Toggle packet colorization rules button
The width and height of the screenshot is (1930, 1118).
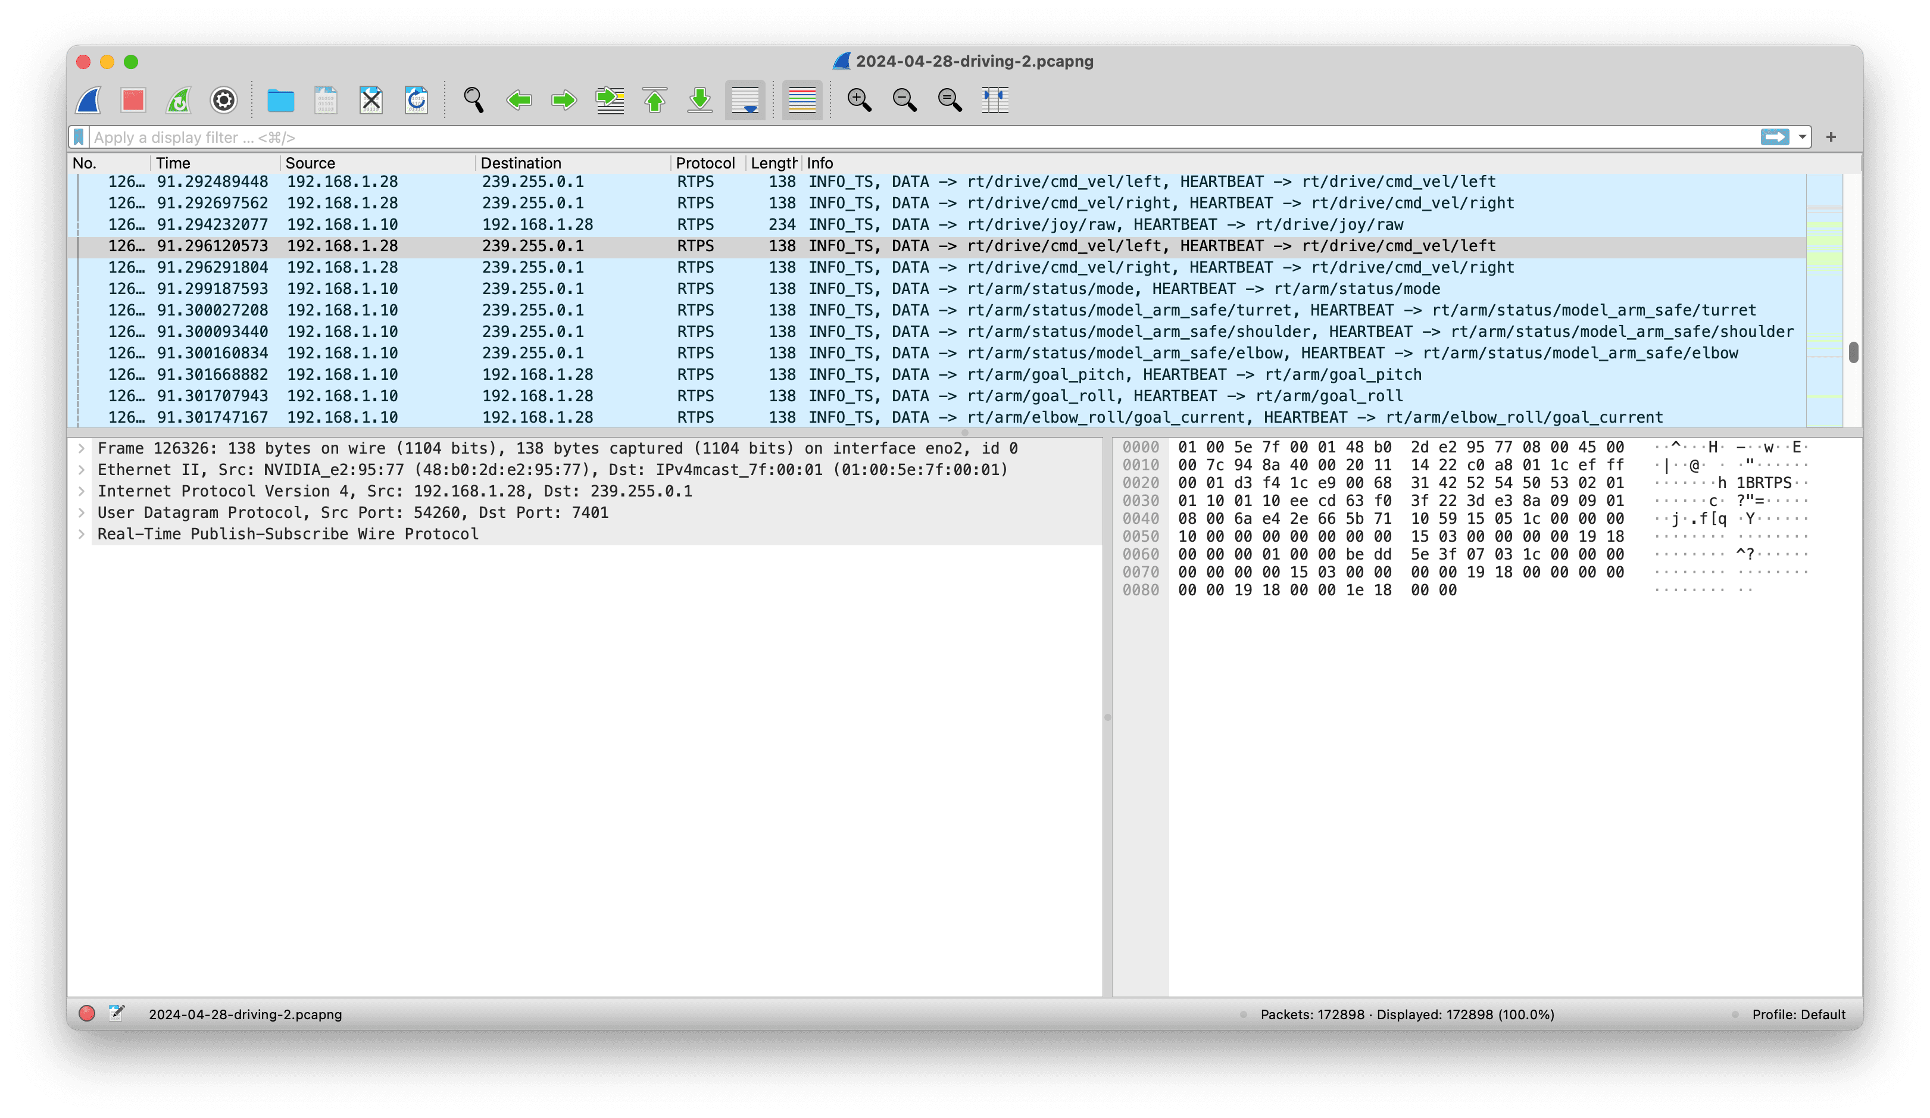click(x=802, y=101)
